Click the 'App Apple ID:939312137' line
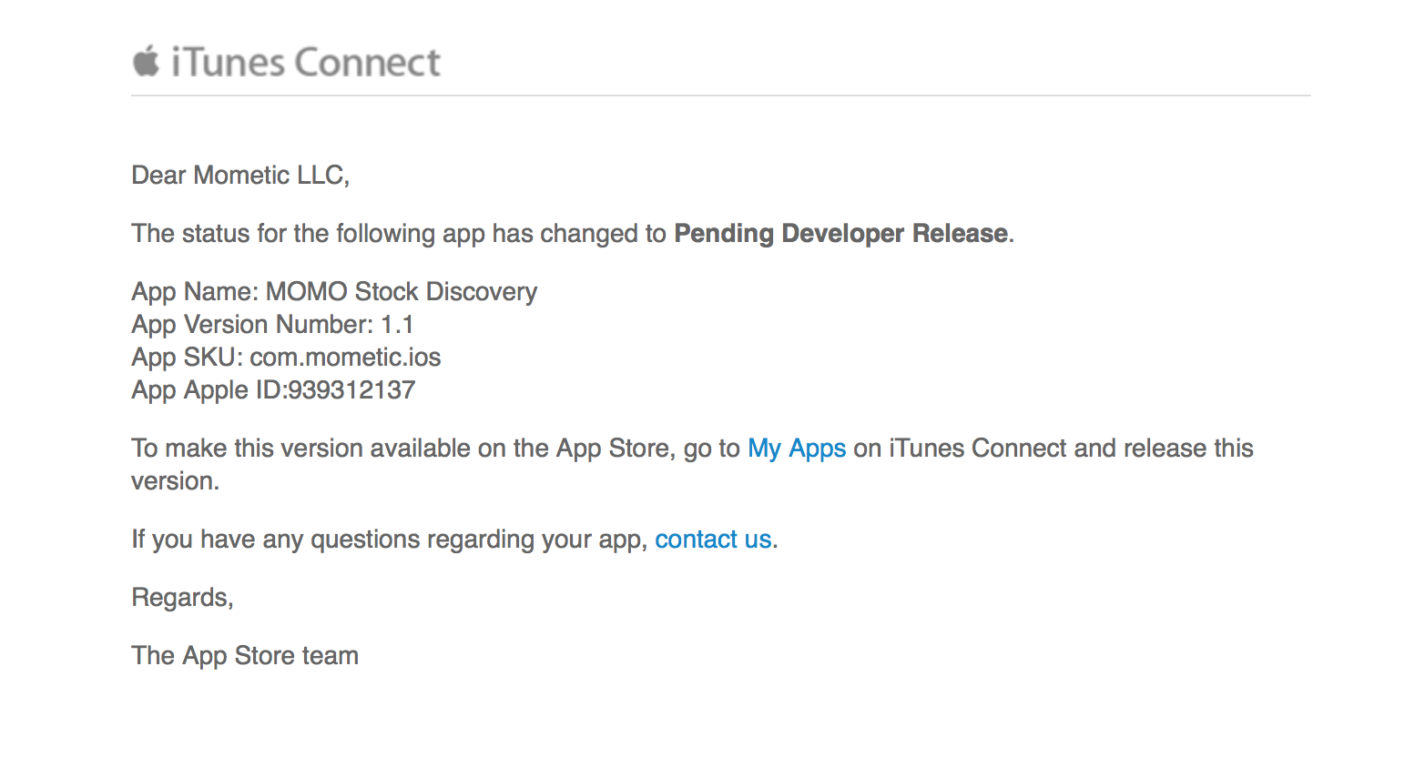This screenshot has width=1415, height=757. coord(273,390)
